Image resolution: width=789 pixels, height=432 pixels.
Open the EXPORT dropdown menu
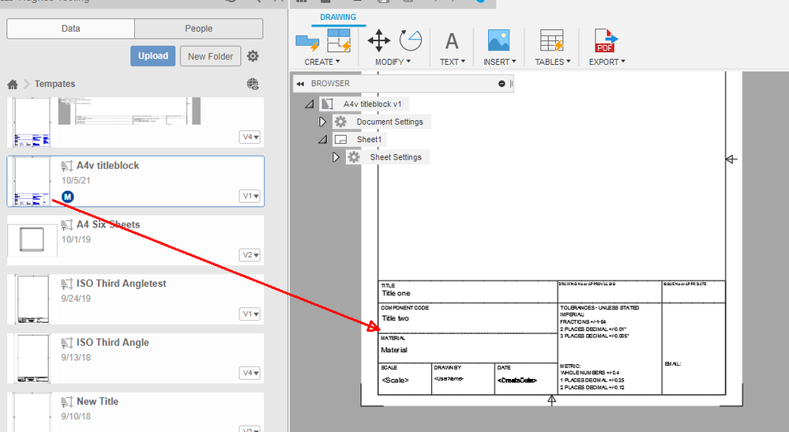(607, 62)
